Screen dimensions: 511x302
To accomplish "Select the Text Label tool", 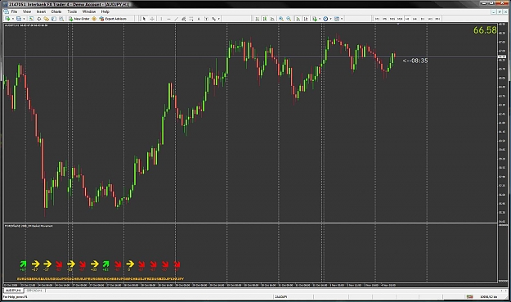I will pos(206,19).
